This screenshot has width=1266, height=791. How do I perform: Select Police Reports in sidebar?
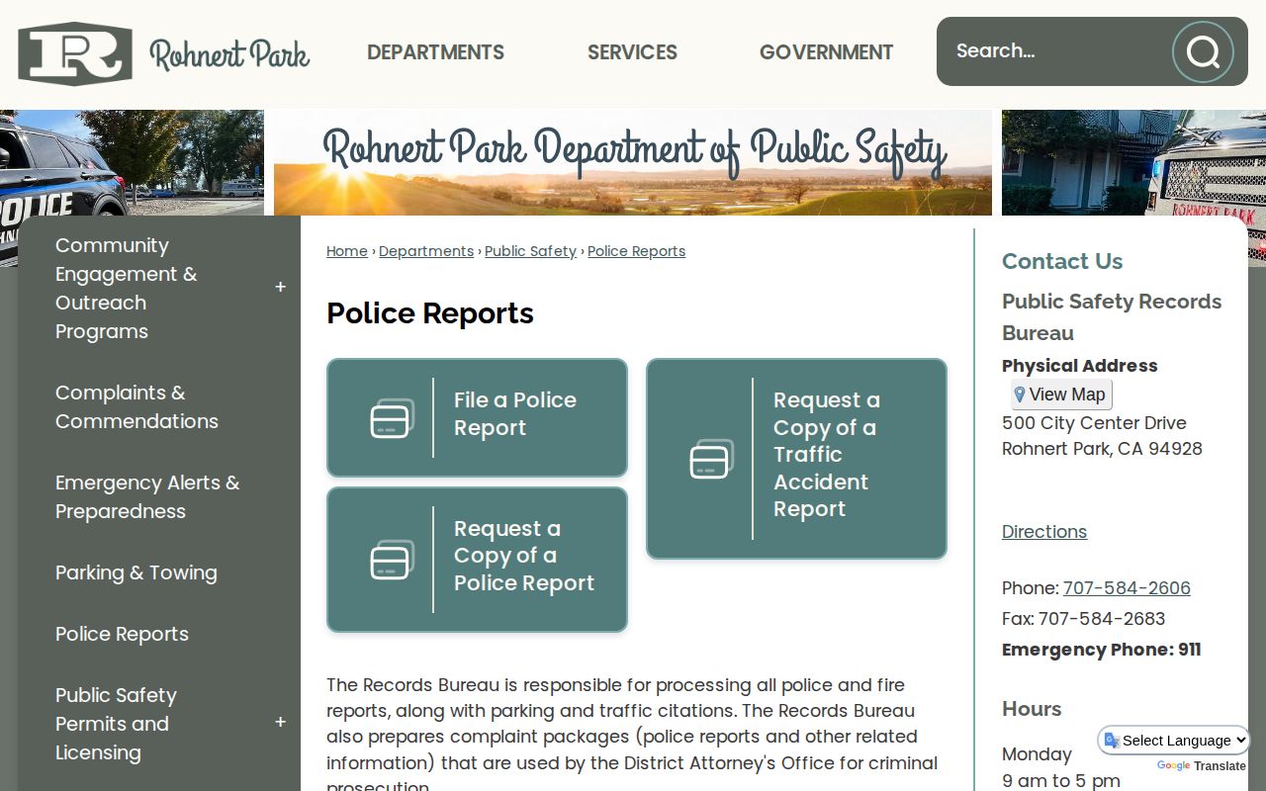point(158,634)
